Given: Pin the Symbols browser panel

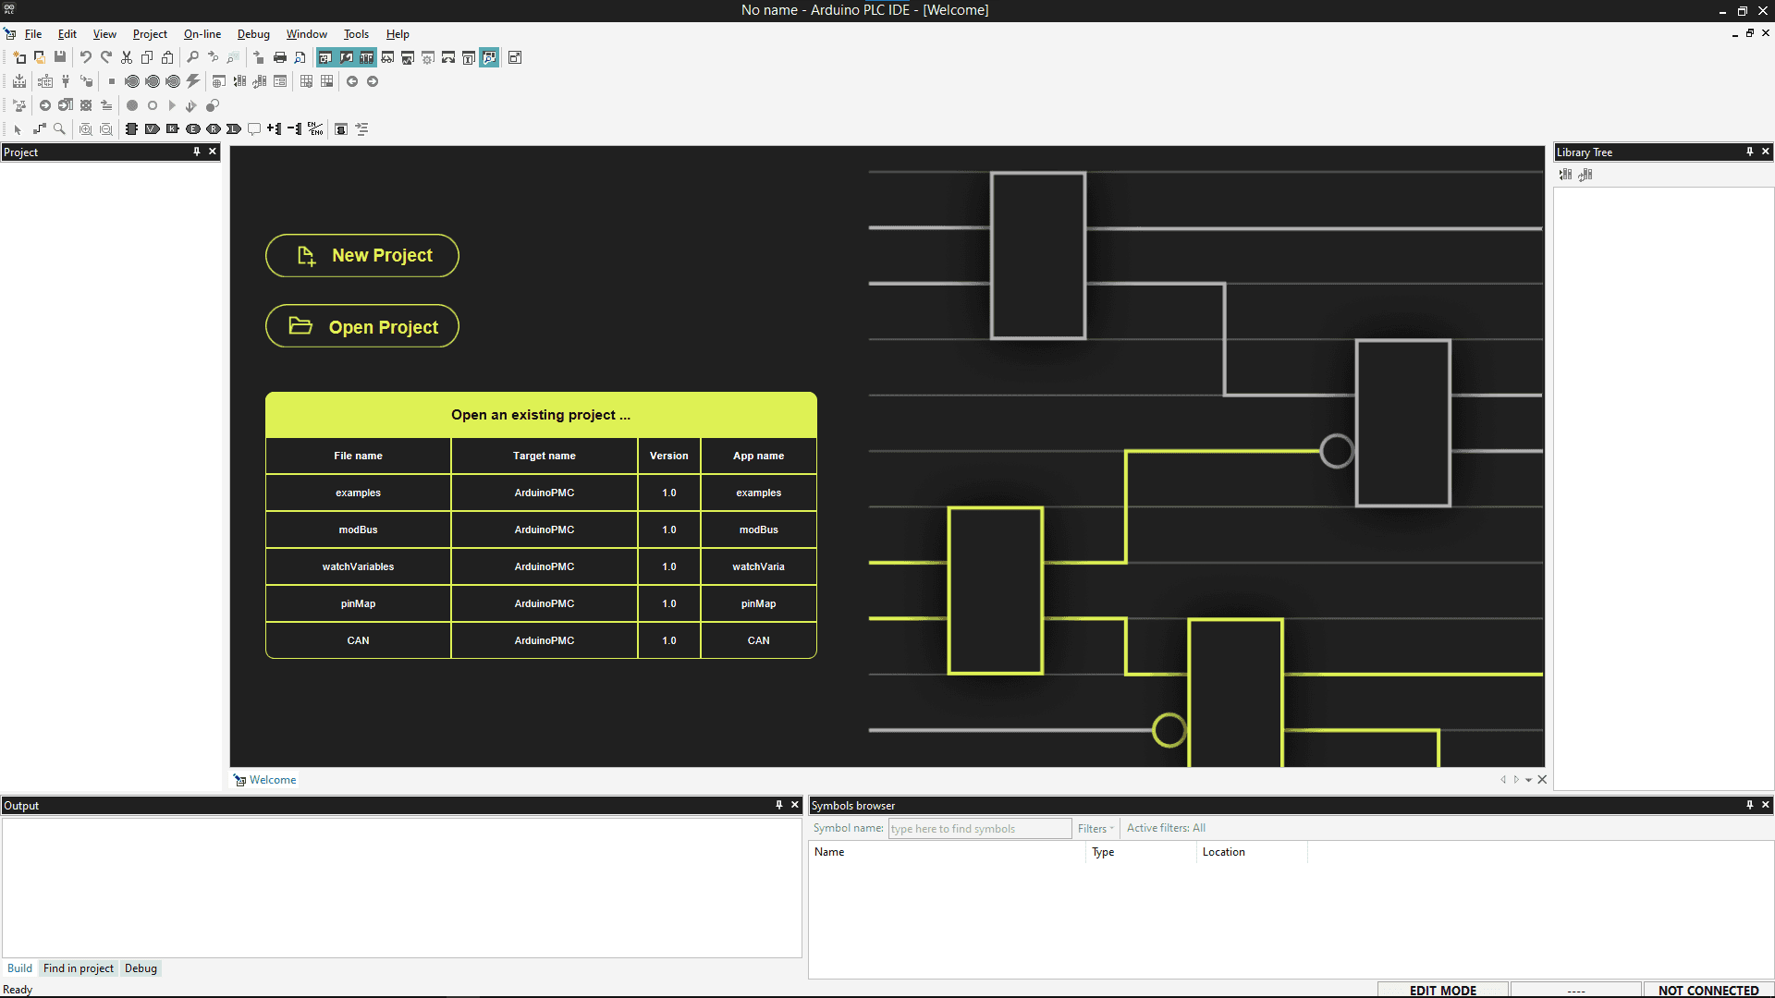Looking at the screenshot, I should (1749, 805).
